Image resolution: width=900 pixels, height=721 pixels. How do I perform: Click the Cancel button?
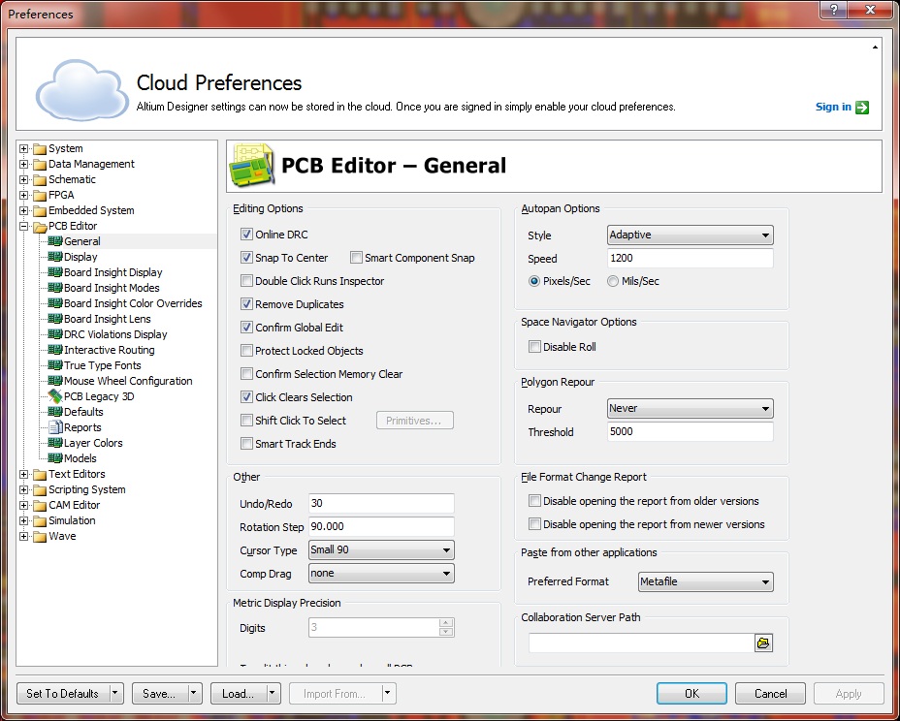[770, 694]
